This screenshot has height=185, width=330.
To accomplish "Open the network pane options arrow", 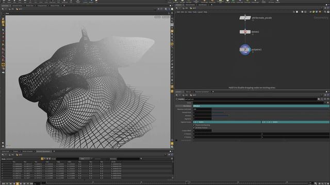I will 328,5.
